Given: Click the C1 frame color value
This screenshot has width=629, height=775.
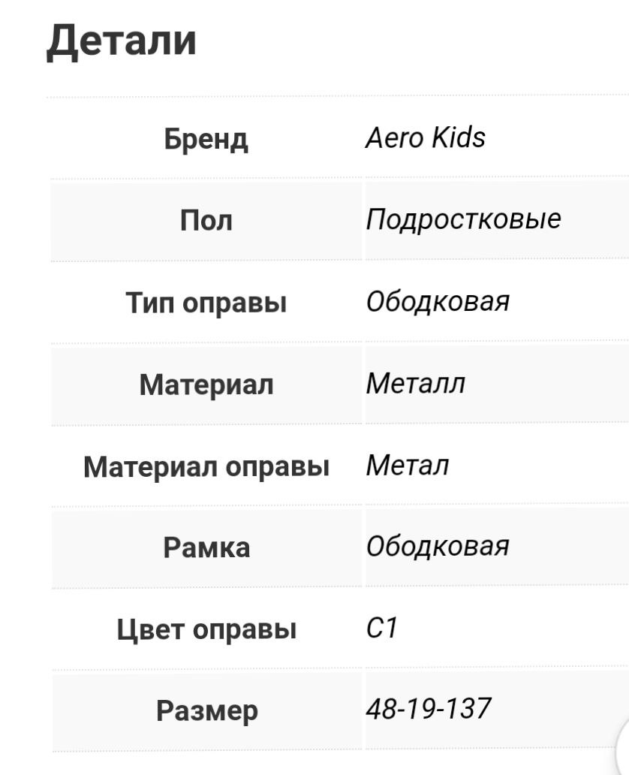Looking at the screenshot, I should click(x=381, y=629).
